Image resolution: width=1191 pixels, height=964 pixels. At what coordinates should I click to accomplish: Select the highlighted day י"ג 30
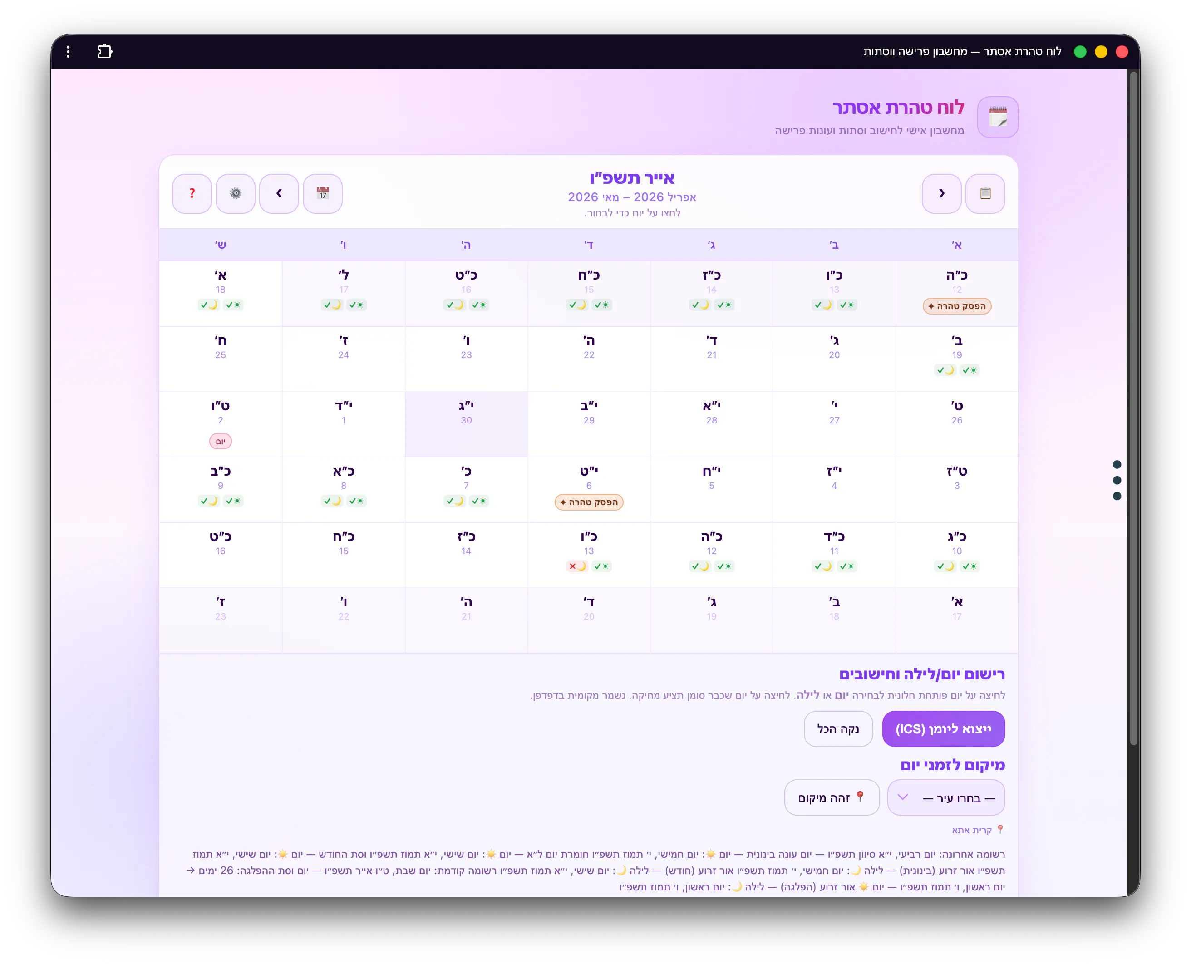467,424
